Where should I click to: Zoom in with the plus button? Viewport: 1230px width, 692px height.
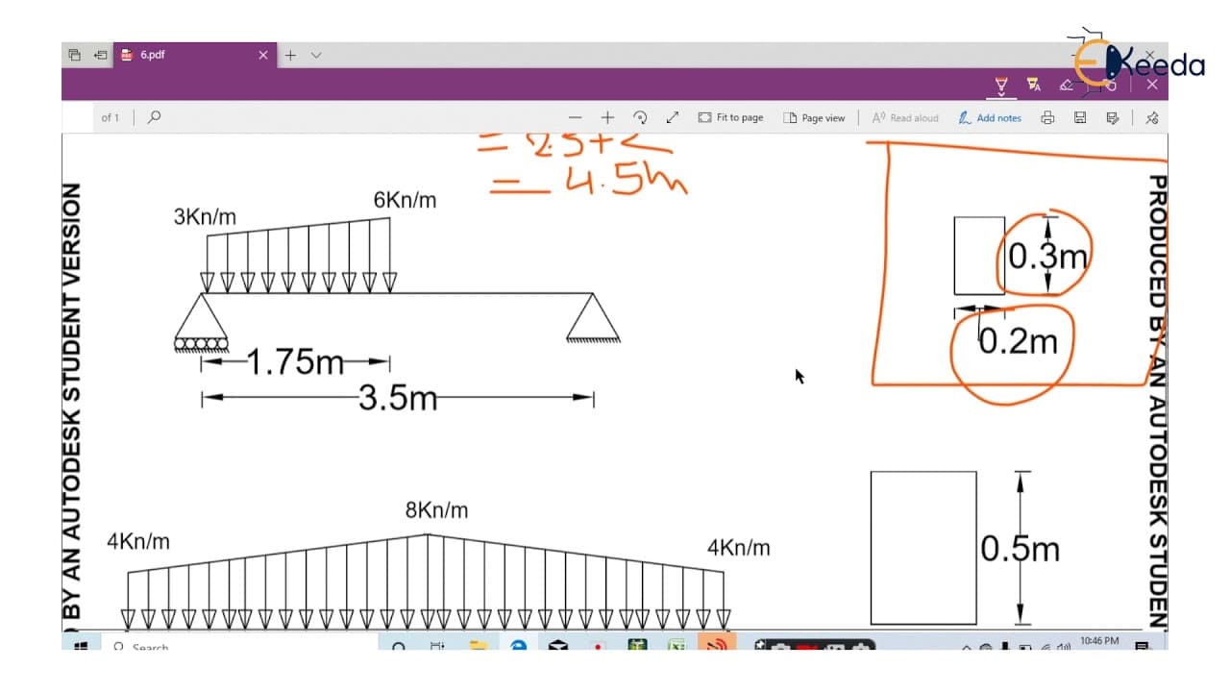click(x=607, y=117)
